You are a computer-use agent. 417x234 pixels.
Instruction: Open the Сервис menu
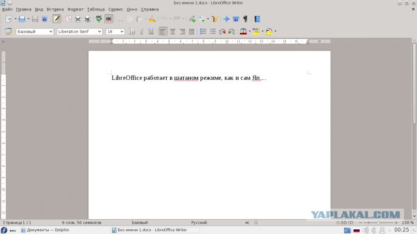115,9
